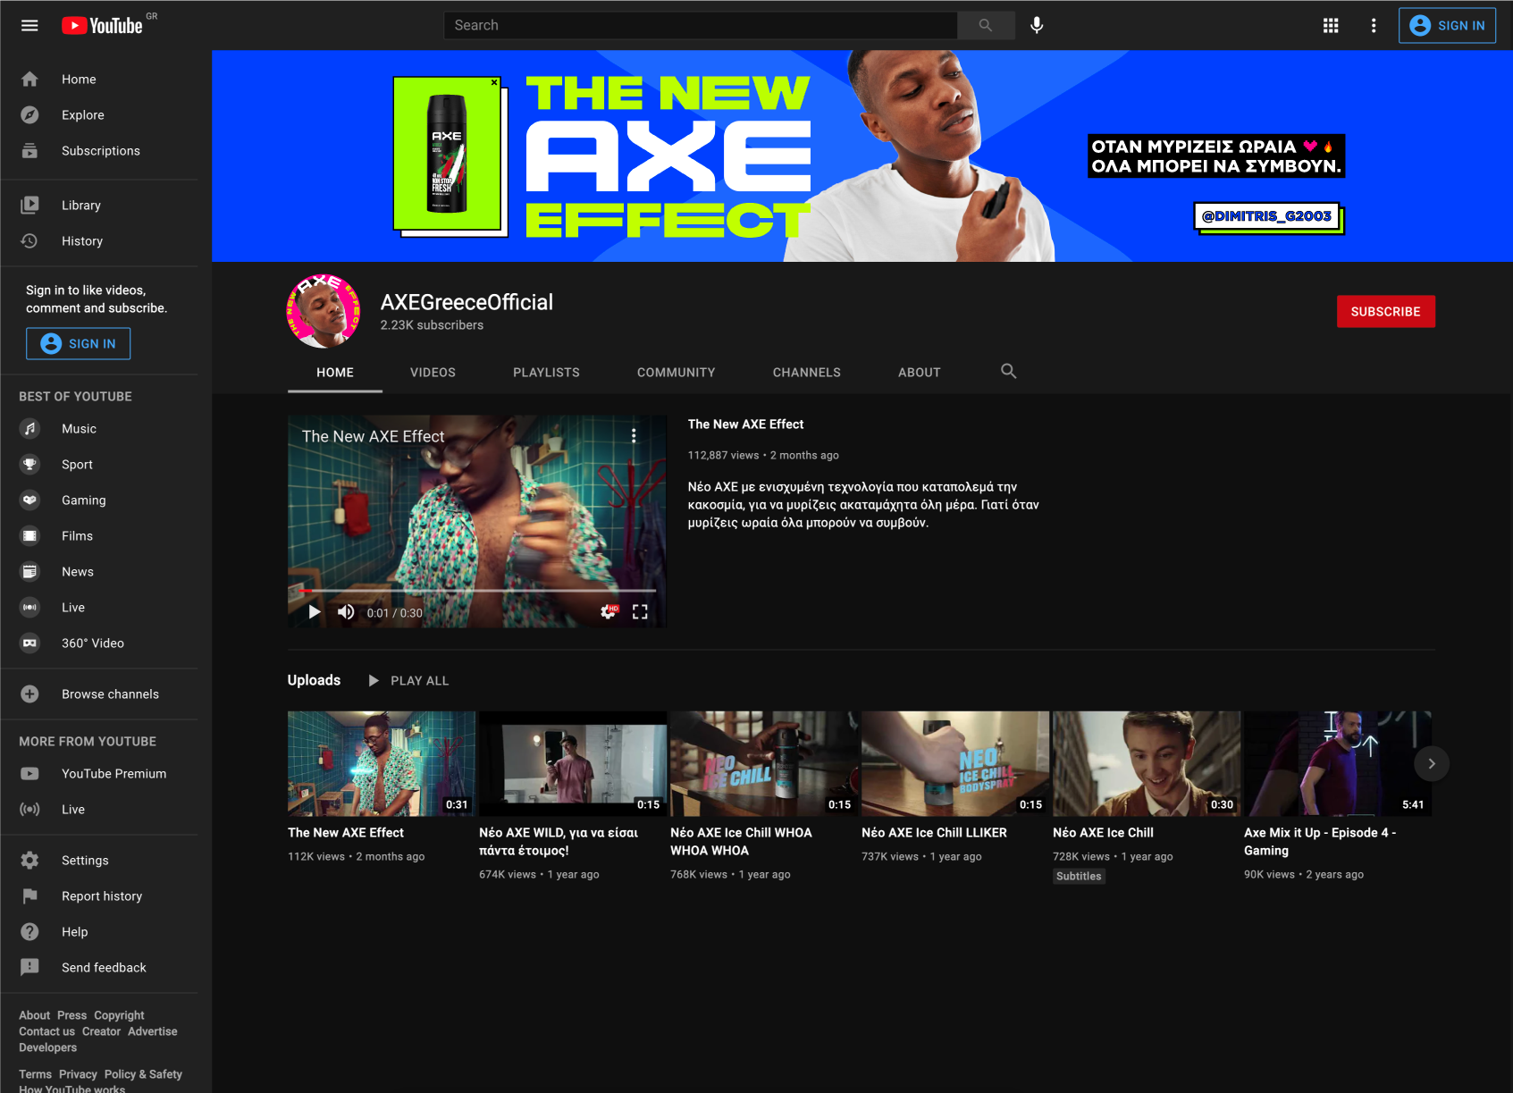Click the AXEGreeceOfficial channel avatar
The height and width of the screenshot is (1093, 1513).
click(x=324, y=311)
